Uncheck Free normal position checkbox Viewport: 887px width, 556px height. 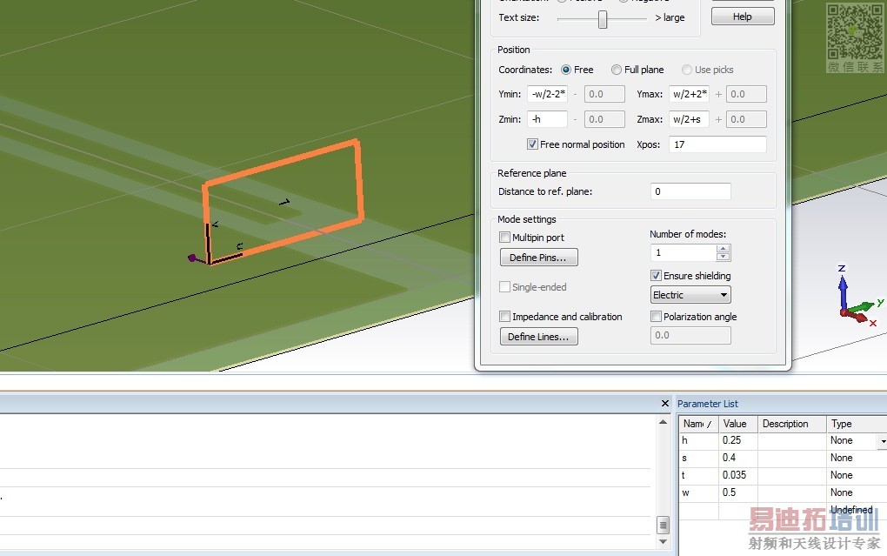pyautogui.click(x=532, y=144)
